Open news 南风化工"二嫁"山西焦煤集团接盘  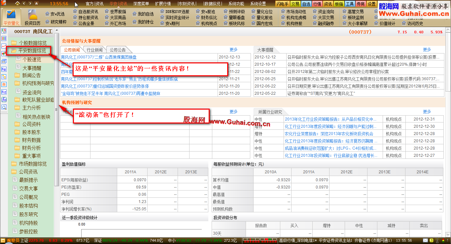99,57
